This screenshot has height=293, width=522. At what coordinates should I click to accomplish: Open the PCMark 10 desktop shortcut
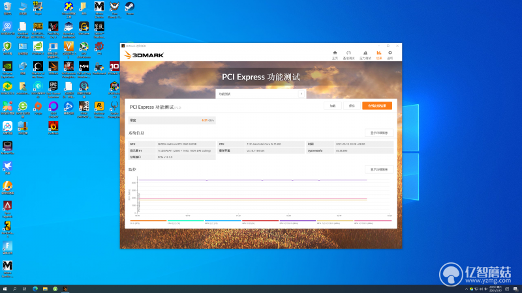coord(114,68)
